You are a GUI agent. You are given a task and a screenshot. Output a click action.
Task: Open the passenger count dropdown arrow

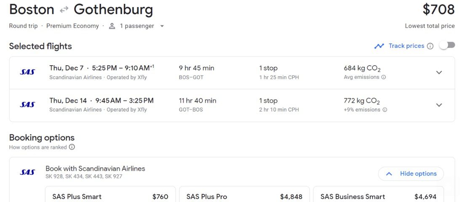(162, 26)
